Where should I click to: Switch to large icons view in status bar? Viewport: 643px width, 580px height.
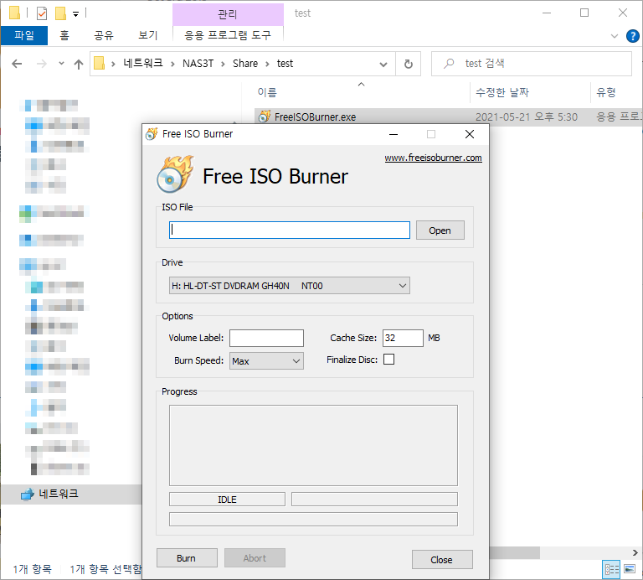coord(630,569)
